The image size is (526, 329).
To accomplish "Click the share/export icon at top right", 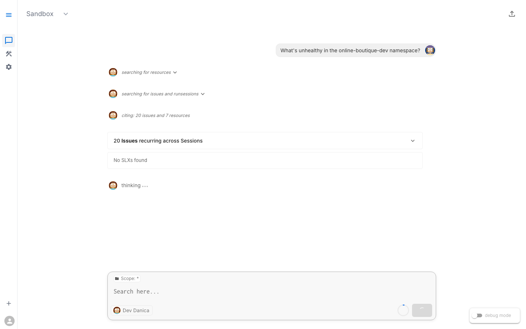I will [x=512, y=14].
